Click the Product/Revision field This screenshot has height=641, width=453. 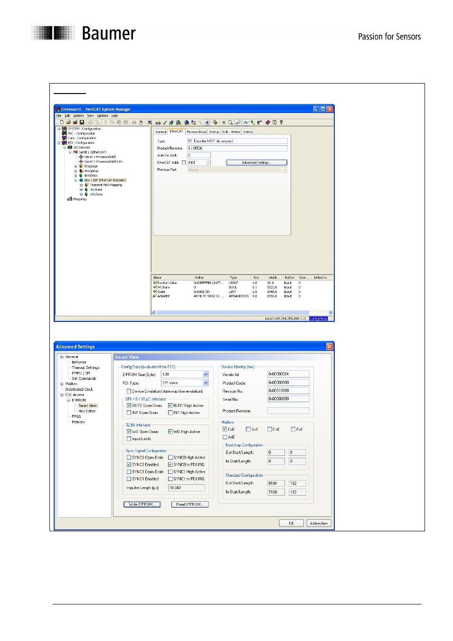point(237,148)
